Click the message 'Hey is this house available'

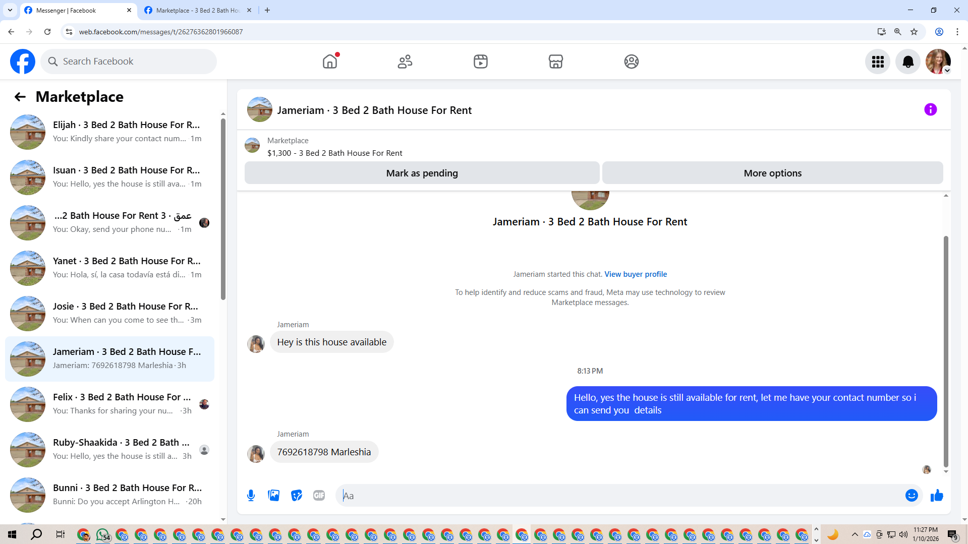click(331, 342)
